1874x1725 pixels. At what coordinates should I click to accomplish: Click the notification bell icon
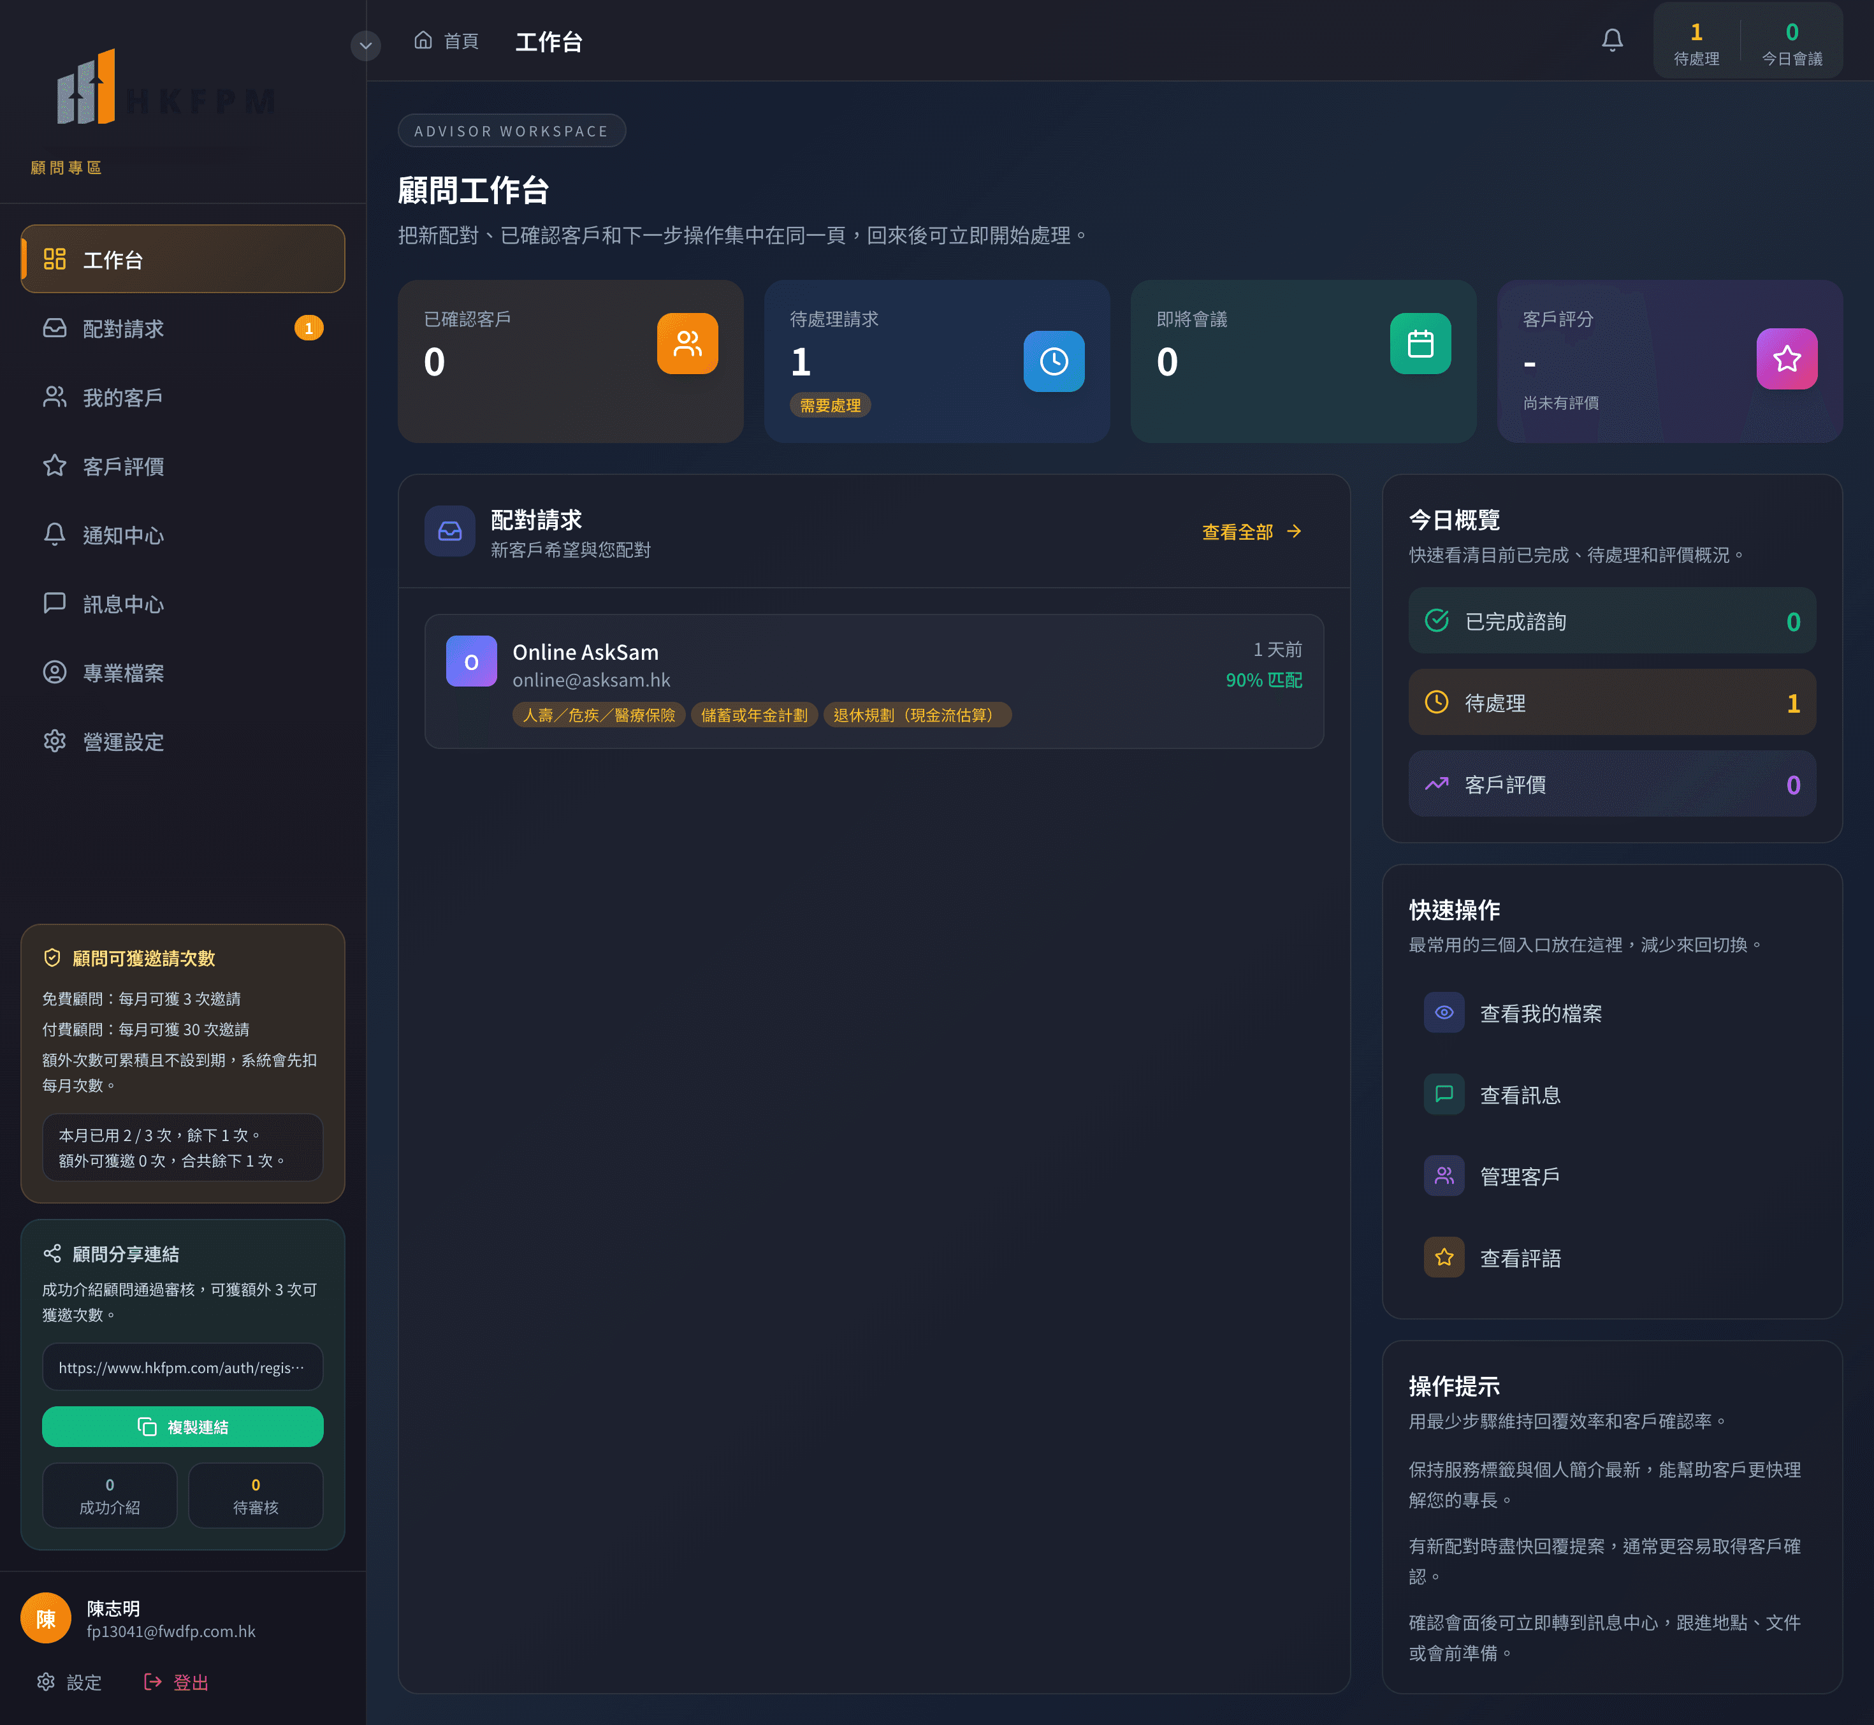1612,40
